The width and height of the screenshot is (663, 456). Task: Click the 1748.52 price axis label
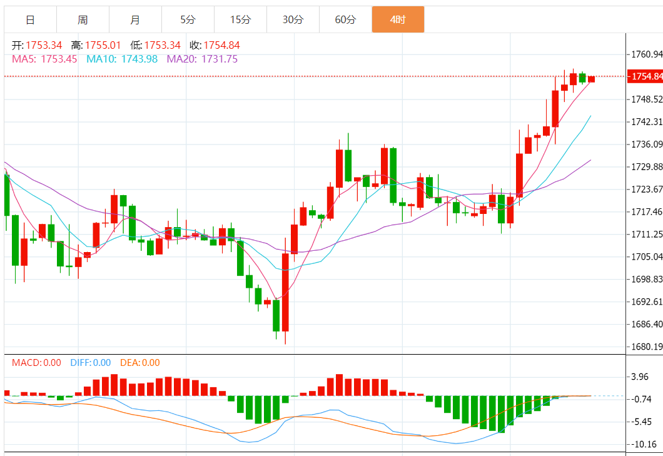point(647,99)
